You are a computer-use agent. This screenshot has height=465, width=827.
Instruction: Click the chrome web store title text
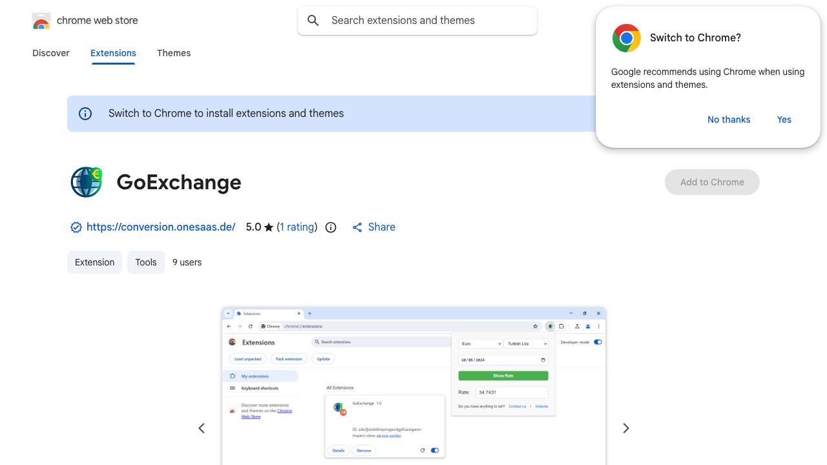pyautogui.click(x=98, y=21)
